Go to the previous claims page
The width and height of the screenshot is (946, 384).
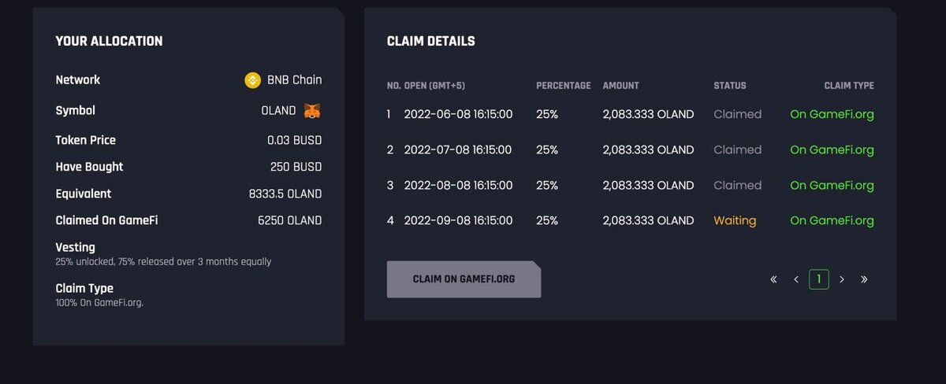pos(796,279)
